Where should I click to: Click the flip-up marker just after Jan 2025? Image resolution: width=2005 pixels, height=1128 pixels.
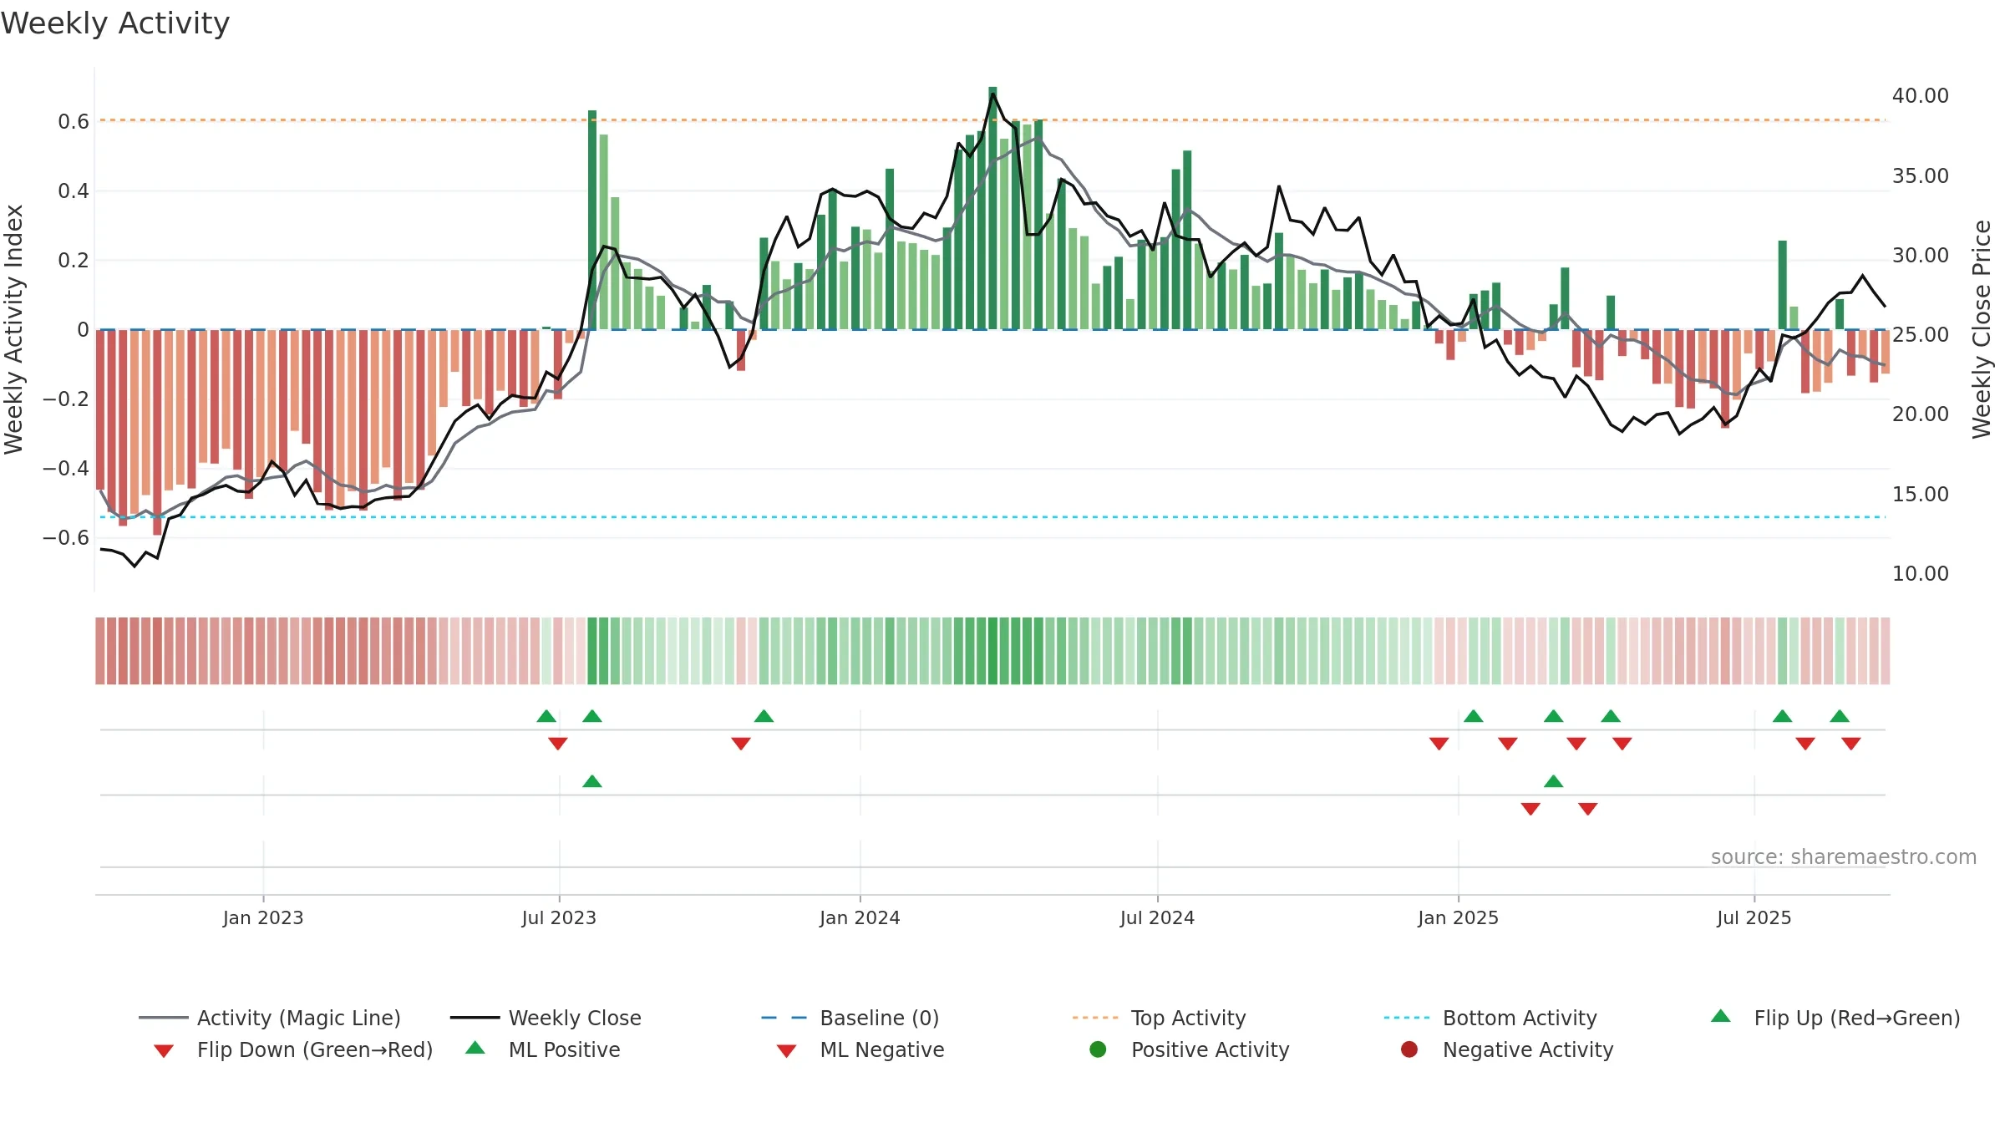click(1474, 716)
